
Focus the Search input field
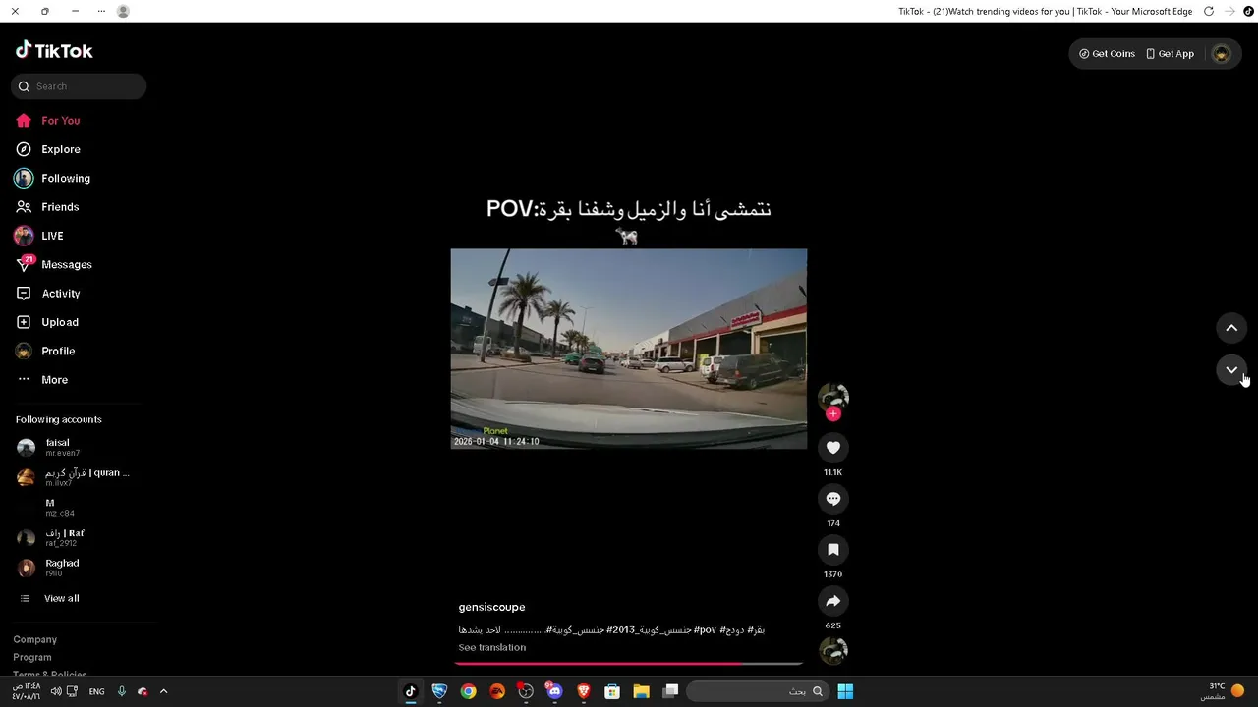79,86
